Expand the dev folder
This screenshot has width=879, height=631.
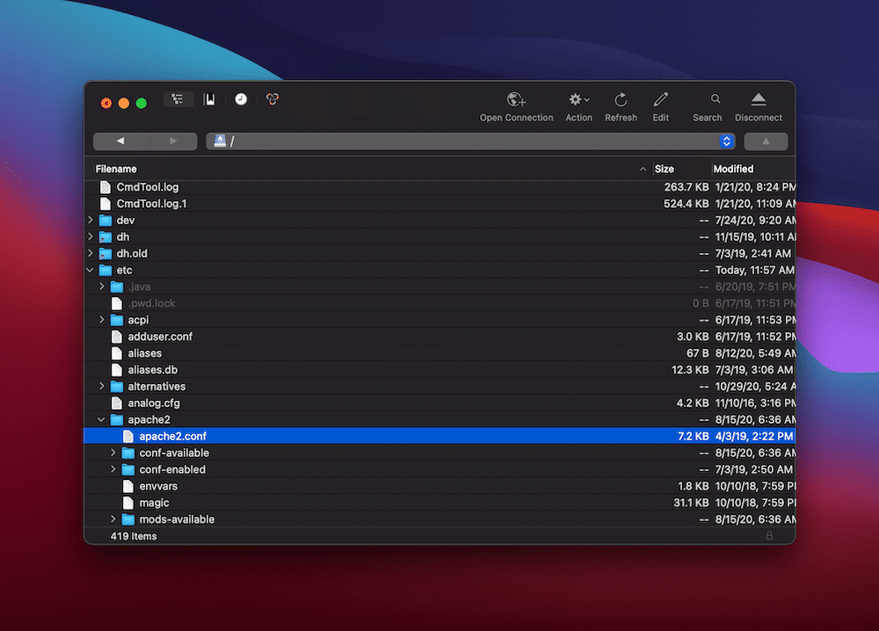[91, 220]
